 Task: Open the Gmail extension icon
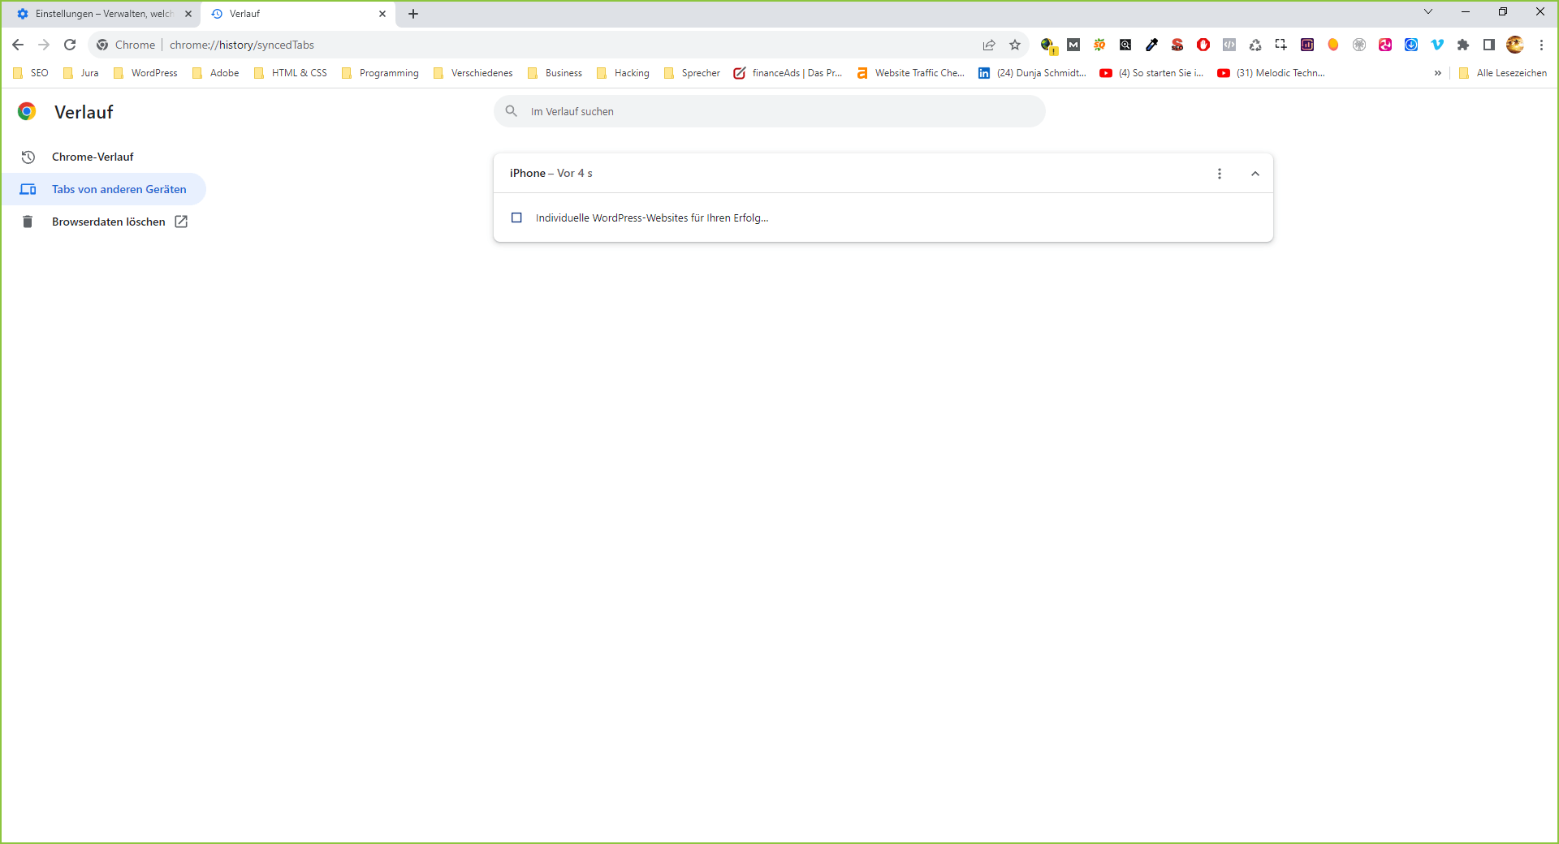click(1073, 45)
